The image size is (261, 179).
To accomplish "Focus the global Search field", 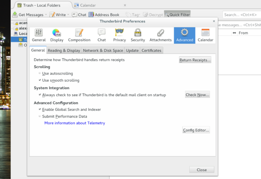I will (242, 15).
